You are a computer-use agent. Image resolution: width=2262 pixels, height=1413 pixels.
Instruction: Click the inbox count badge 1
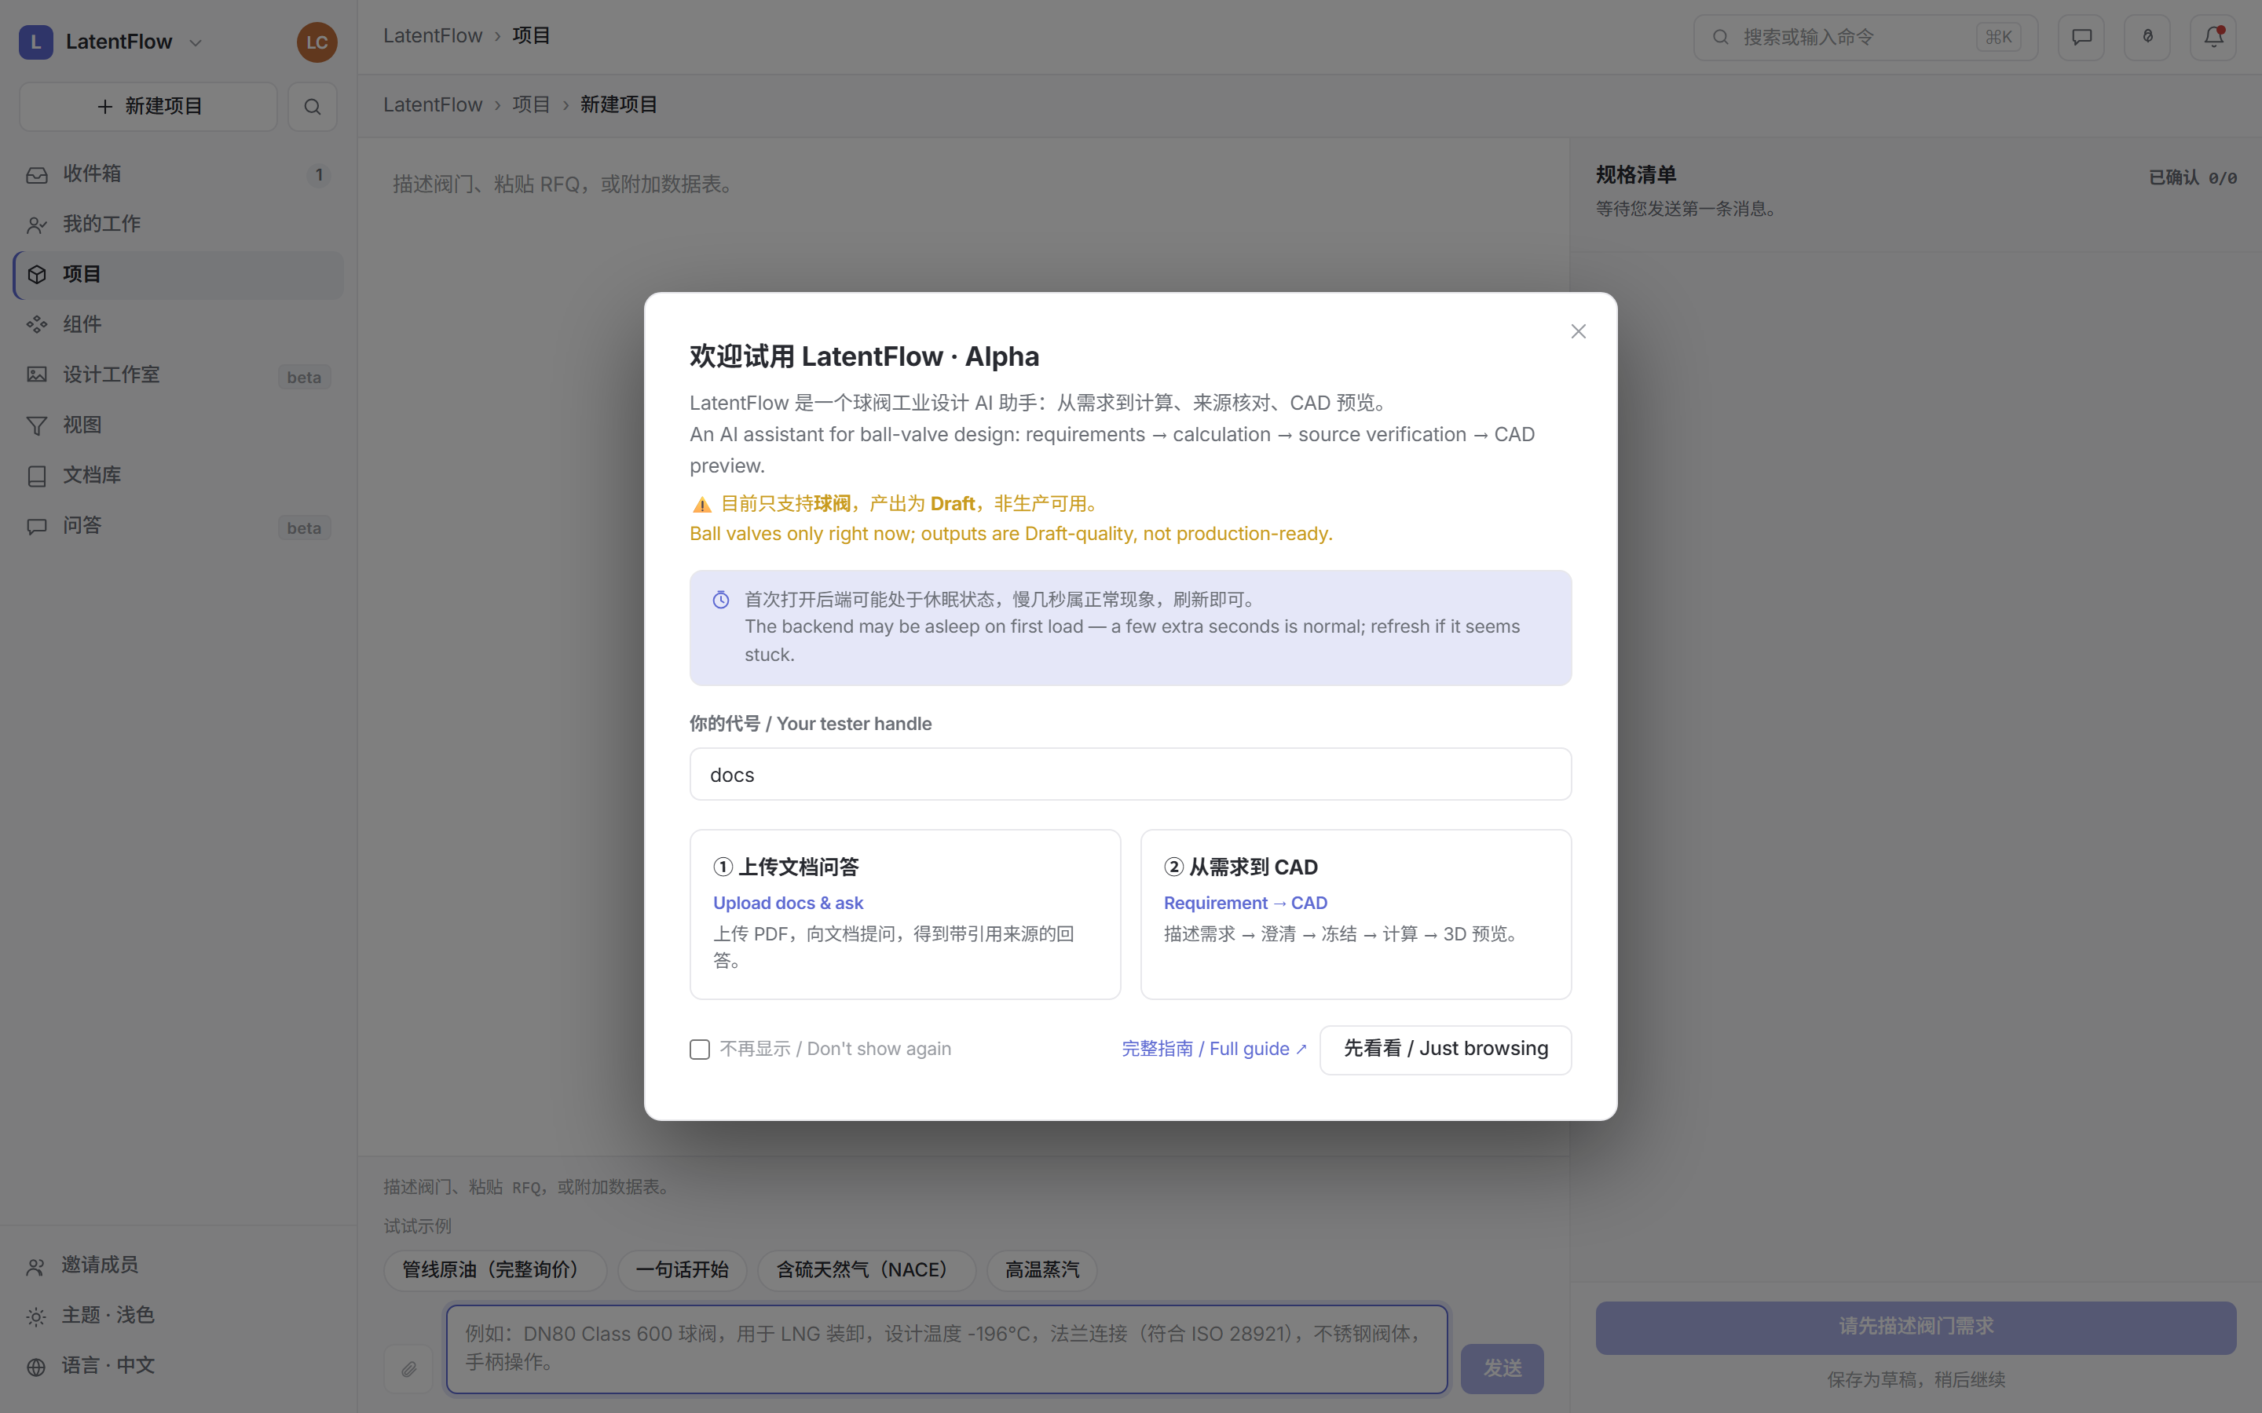point(319,175)
